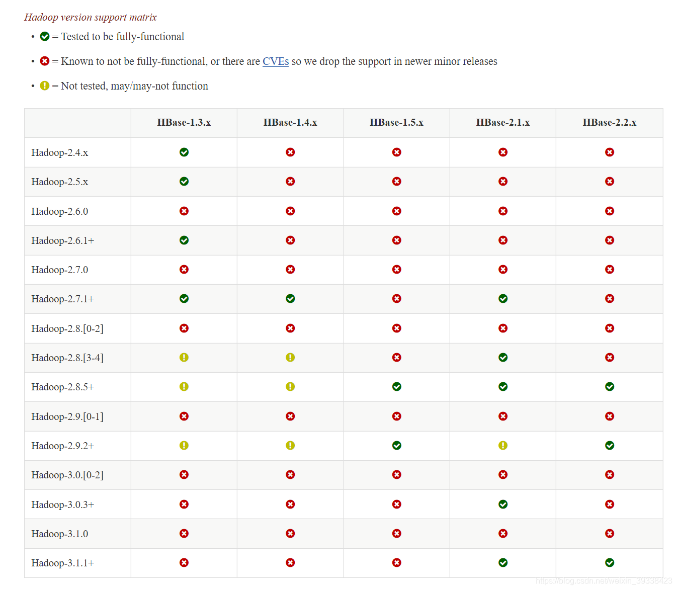Click the Hadoop-2.6.0 row label
Viewport: 677px width, 590px height.
pos(59,211)
